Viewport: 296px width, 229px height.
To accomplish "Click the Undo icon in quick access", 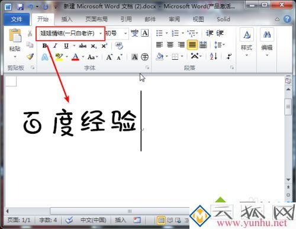I will coord(31,7).
